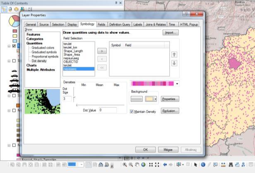Check the layer checkbox just below the car symbols

(x=14, y=95)
